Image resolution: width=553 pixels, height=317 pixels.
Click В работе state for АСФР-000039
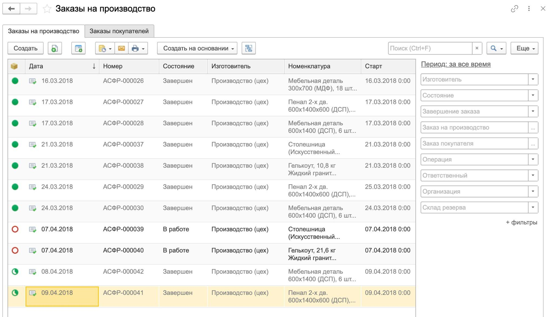176,229
